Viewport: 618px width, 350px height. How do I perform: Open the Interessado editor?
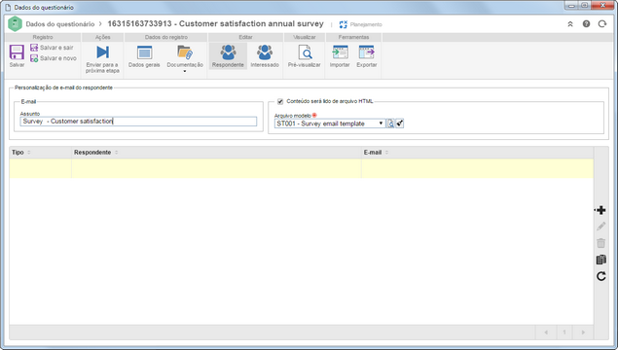pyautogui.click(x=265, y=56)
